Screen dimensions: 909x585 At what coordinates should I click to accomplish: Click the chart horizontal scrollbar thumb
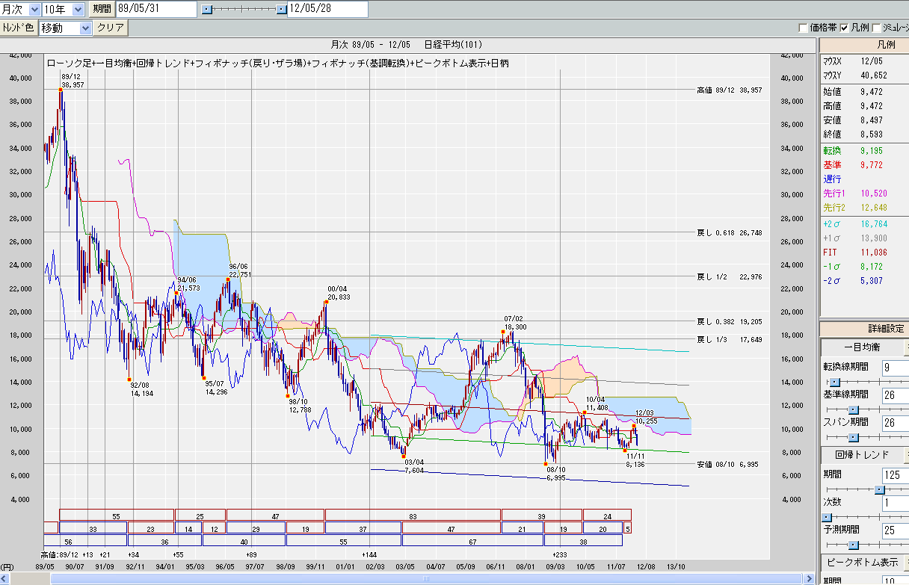[425, 579]
